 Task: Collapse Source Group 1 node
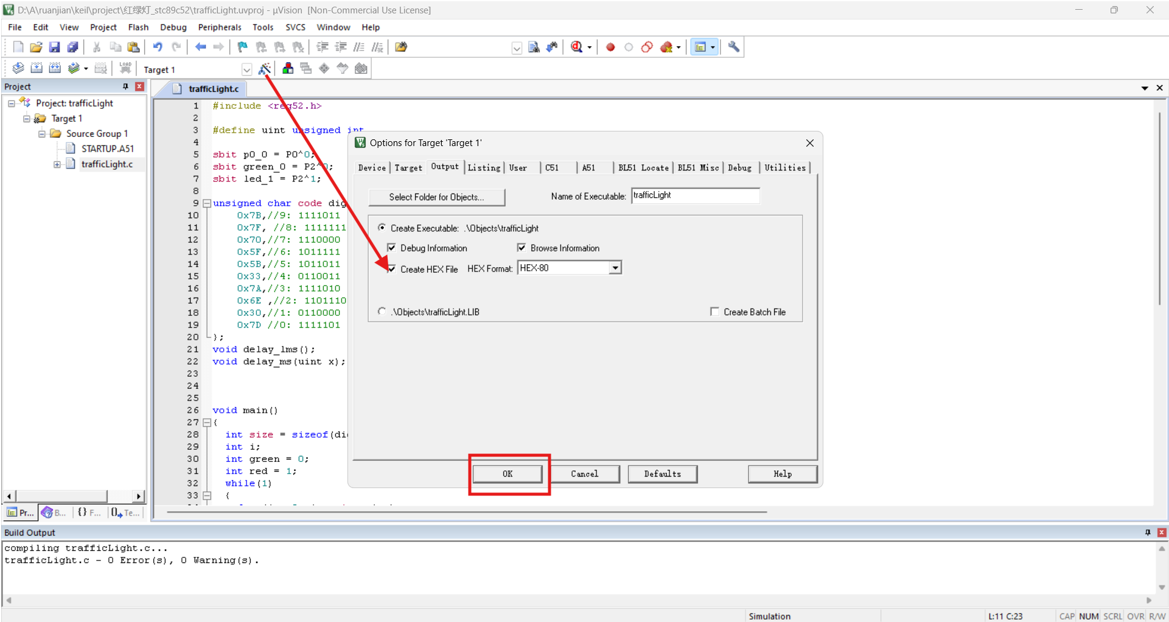pyautogui.click(x=41, y=134)
